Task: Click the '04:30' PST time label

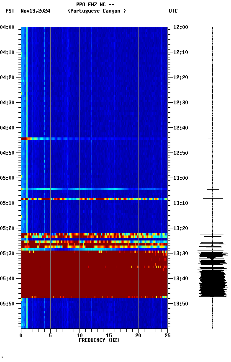Action: 7,103
